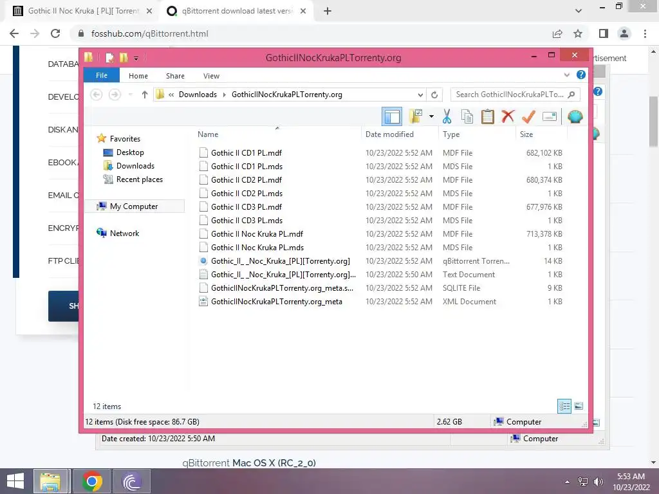Switch to the Share ribbon tab
Screen dimensions: 659x494
point(175,76)
